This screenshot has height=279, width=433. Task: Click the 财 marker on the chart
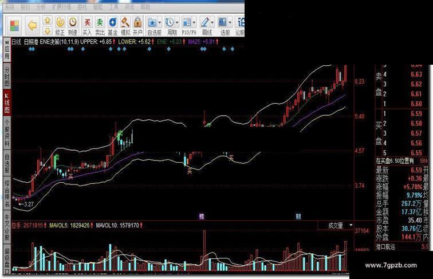[x=298, y=217]
